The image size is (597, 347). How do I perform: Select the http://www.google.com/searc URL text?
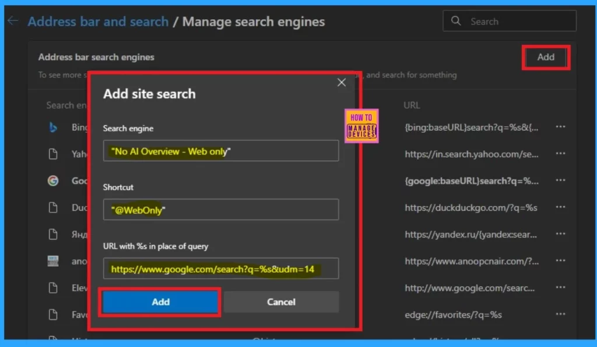469,288
